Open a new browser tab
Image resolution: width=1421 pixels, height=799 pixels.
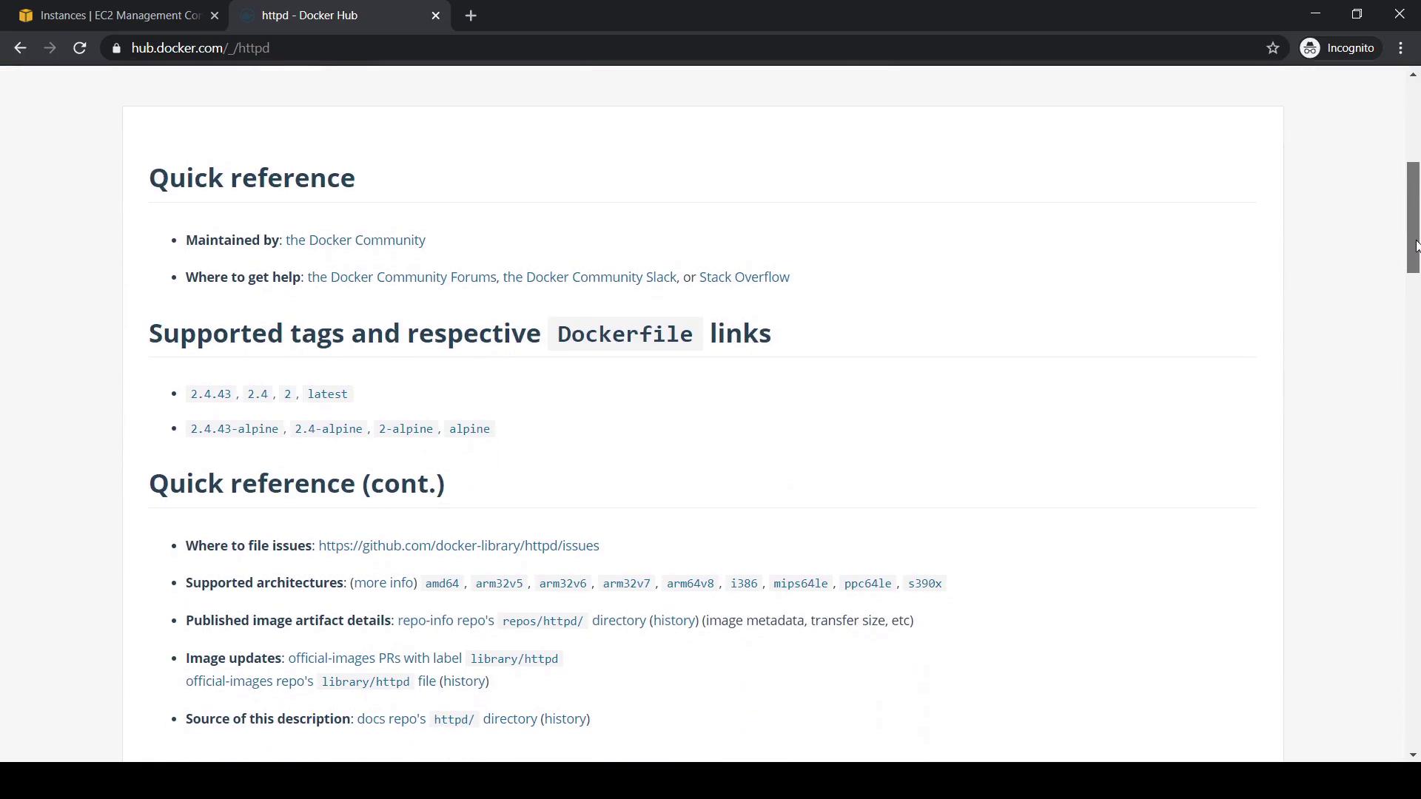(471, 16)
